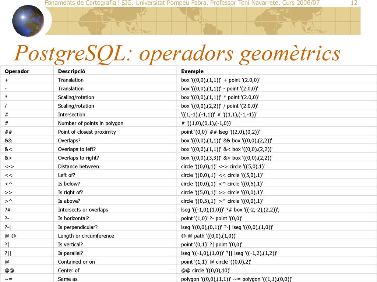The width and height of the screenshot is (377, 282).
Task: Click 'Number of points in polygon'
Action: point(91,123)
